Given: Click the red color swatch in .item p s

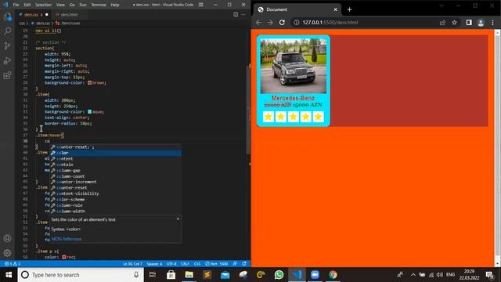Looking at the screenshot, I should click(x=64, y=257).
